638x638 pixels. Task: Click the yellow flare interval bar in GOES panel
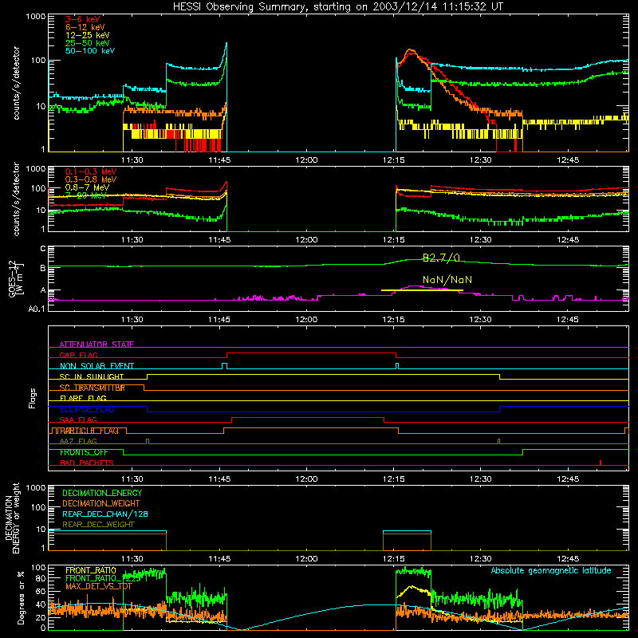(422, 290)
